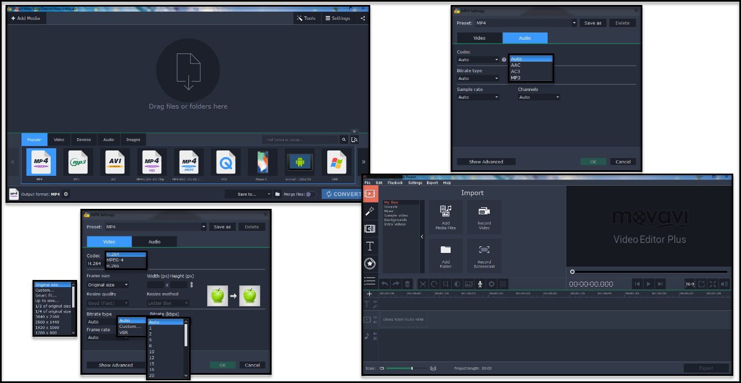The width and height of the screenshot is (741, 383).
Task: Toggle the aspect ratio chain link in MP4 Settings
Action: [x=192, y=285]
